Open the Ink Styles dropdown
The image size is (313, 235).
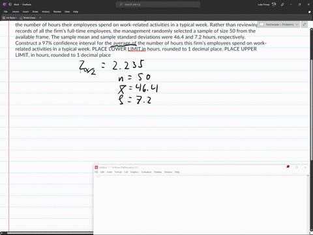(x=10, y=18)
